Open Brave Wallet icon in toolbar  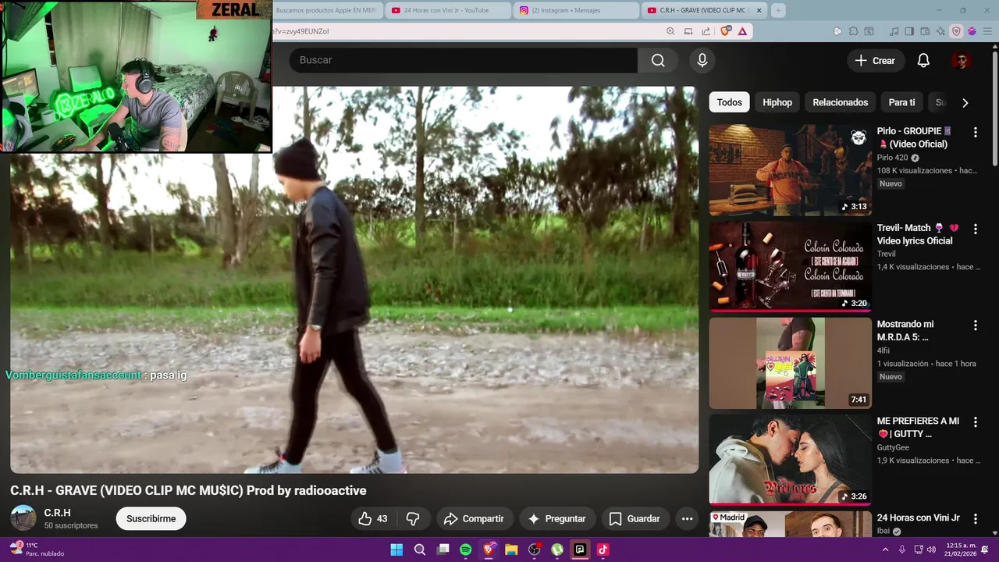point(925,31)
